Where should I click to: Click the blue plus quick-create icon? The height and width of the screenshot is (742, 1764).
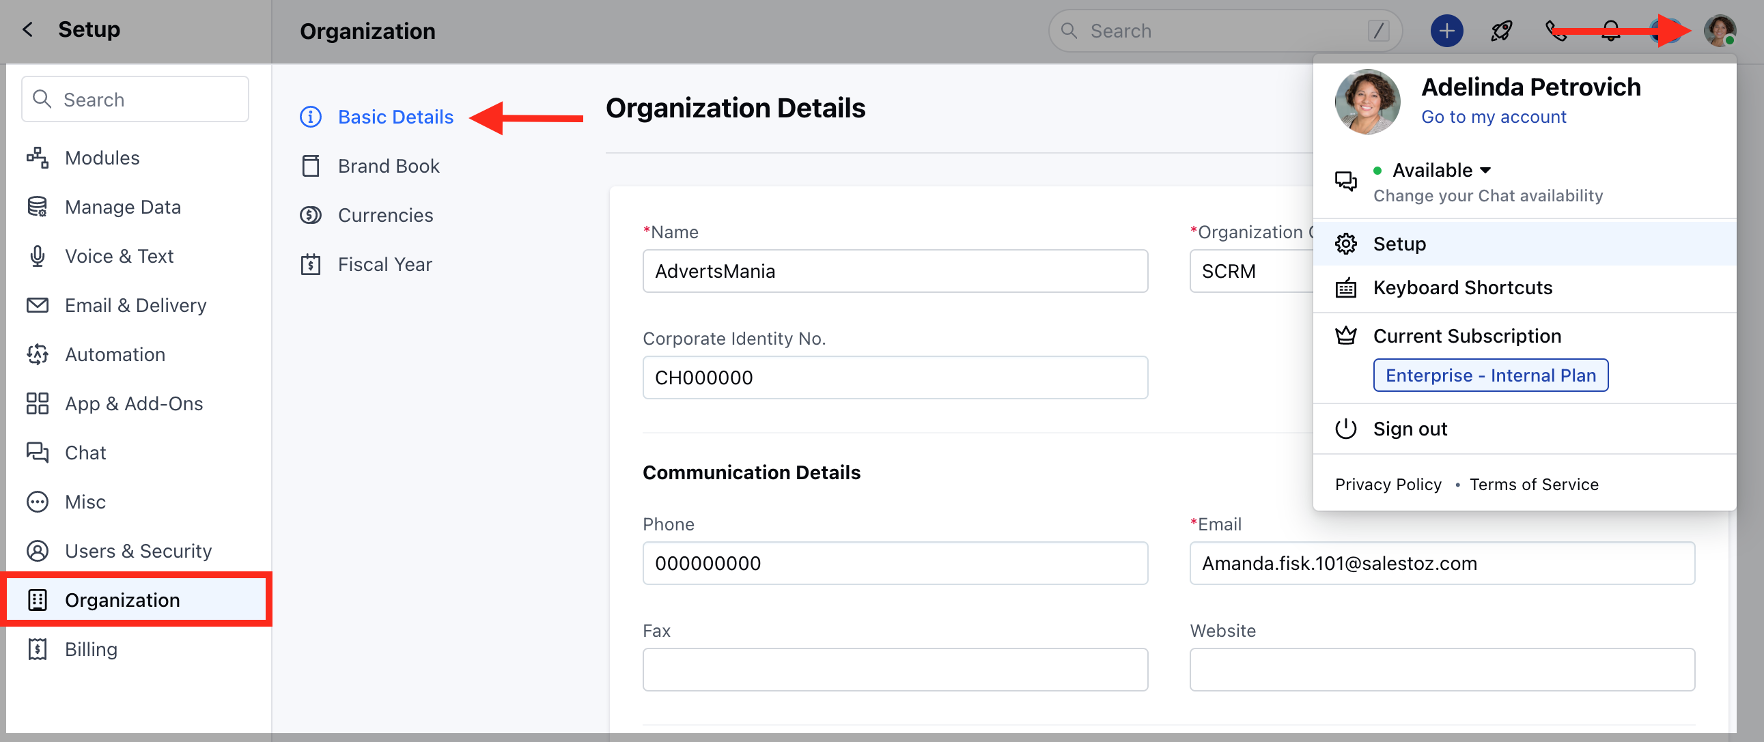[1446, 31]
